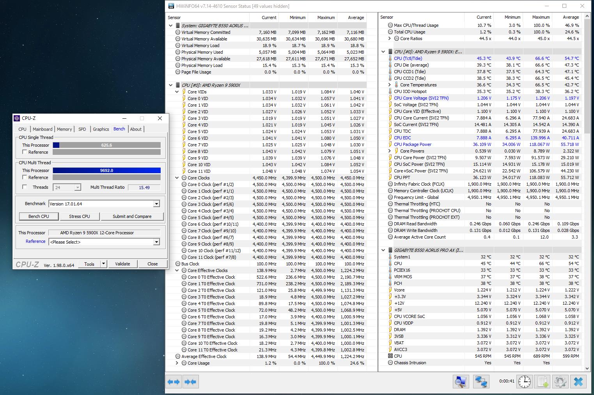594x395 pixels.
Task: Start logging with the document plus icon
Action: coord(542,382)
